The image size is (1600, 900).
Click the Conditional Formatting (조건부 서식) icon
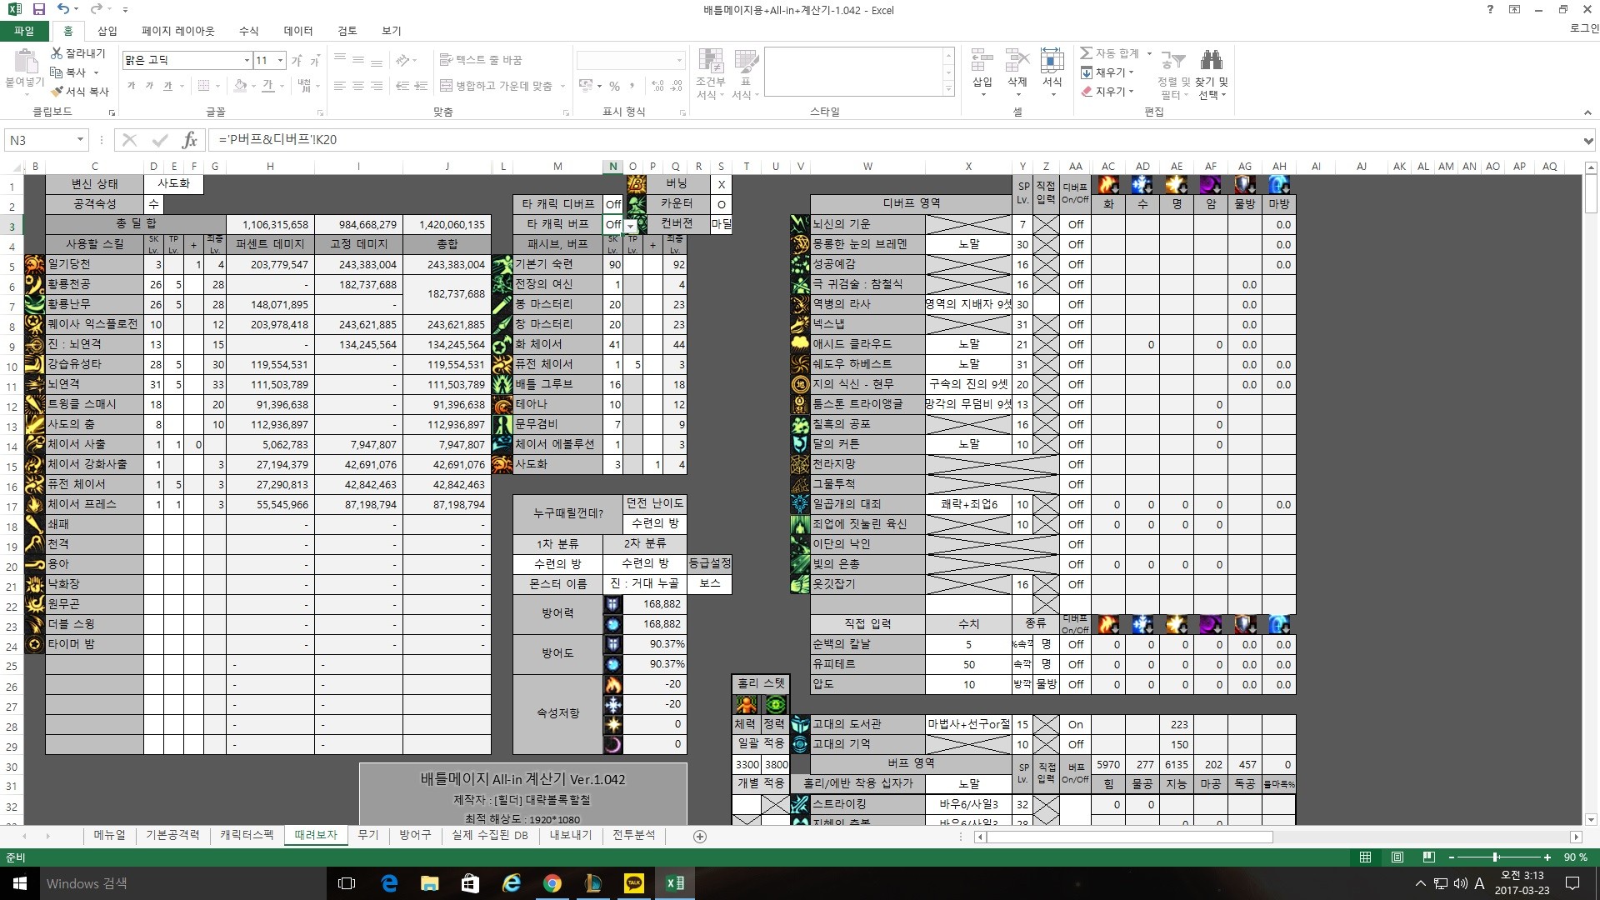click(710, 60)
